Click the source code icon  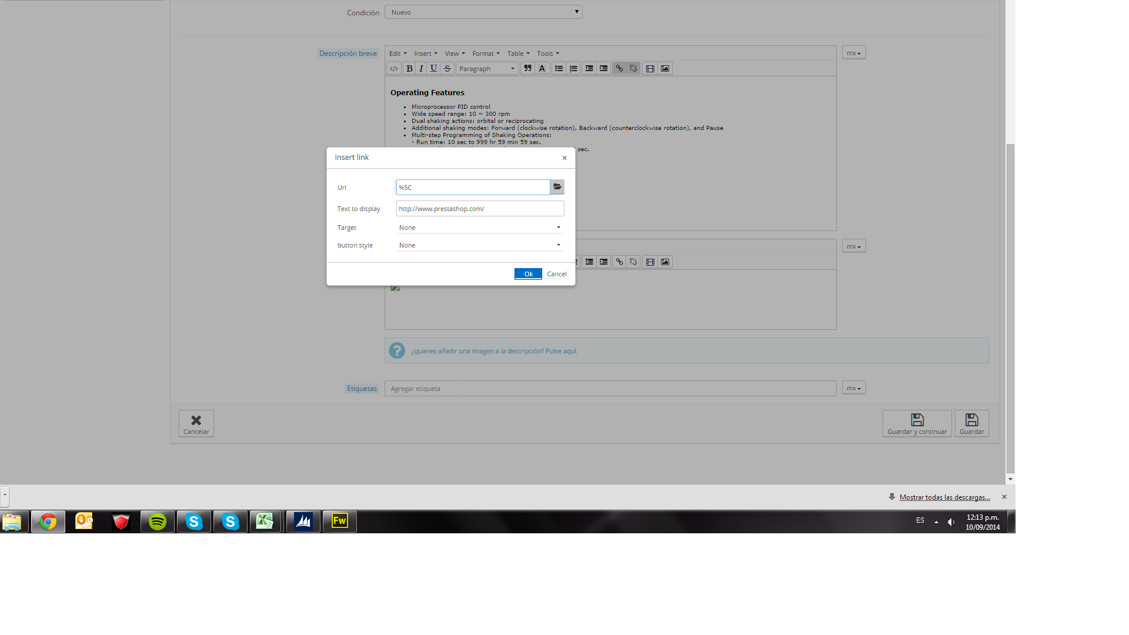point(394,69)
